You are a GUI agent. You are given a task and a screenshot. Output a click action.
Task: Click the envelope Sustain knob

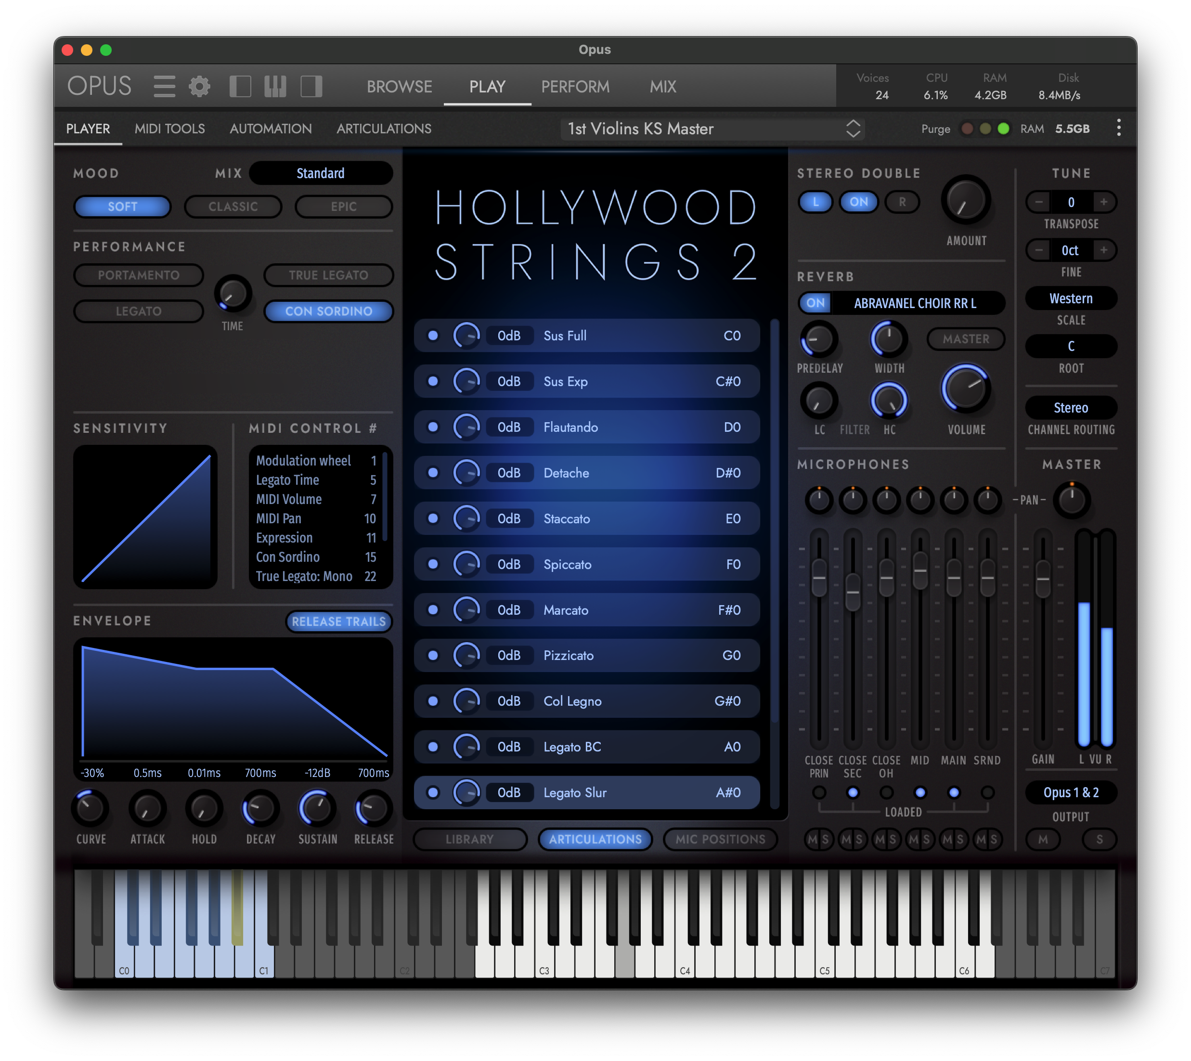point(317,809)
